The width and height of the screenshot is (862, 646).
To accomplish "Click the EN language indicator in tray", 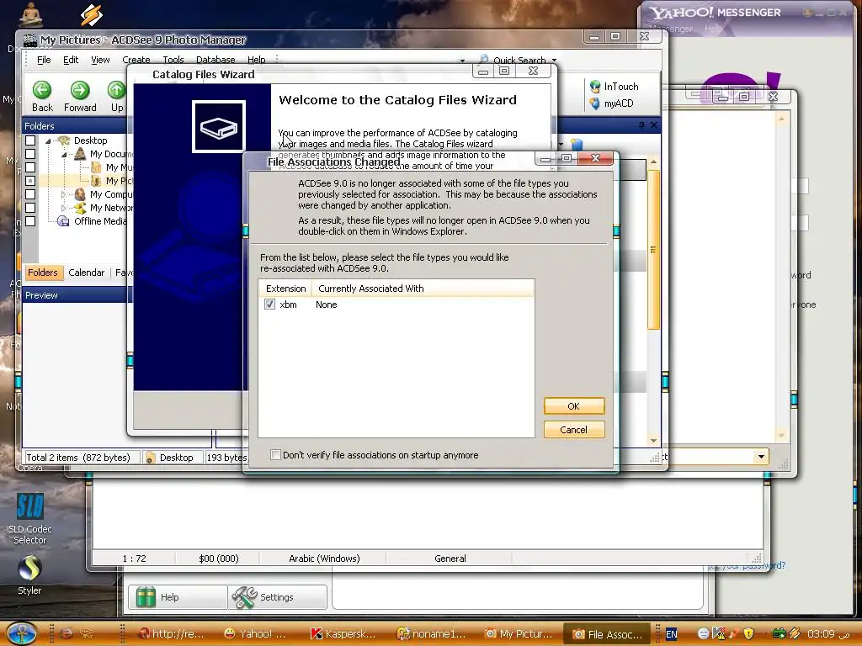I will click(671, 634).
